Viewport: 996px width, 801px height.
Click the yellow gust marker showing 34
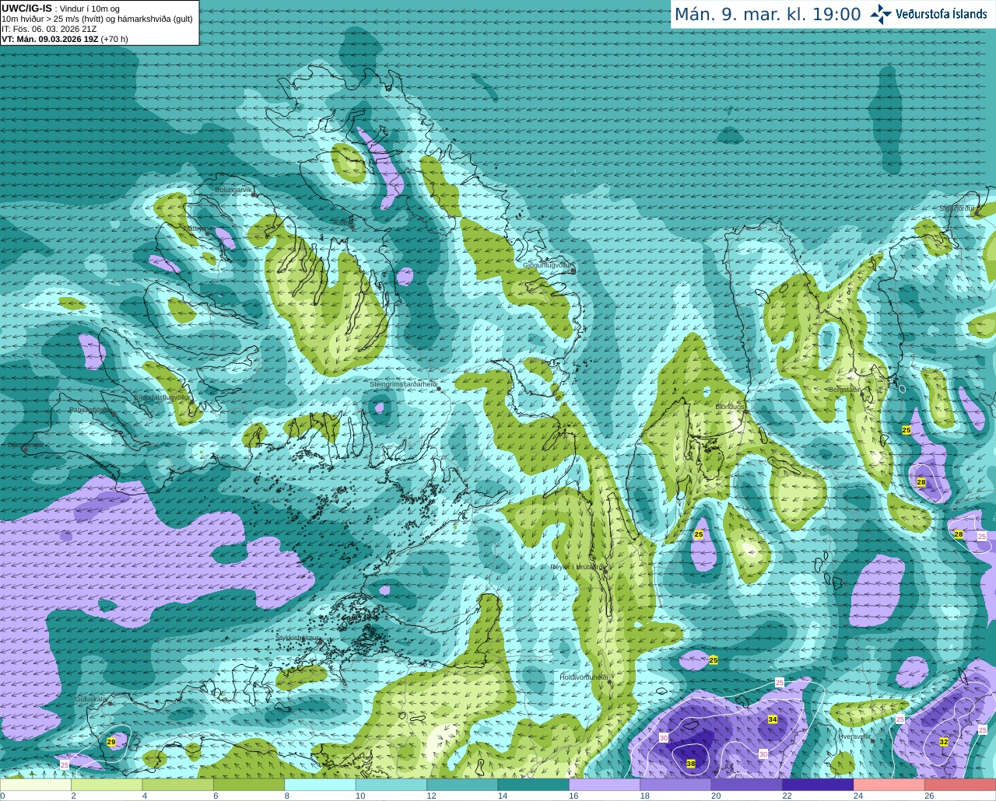pos(773,719)
